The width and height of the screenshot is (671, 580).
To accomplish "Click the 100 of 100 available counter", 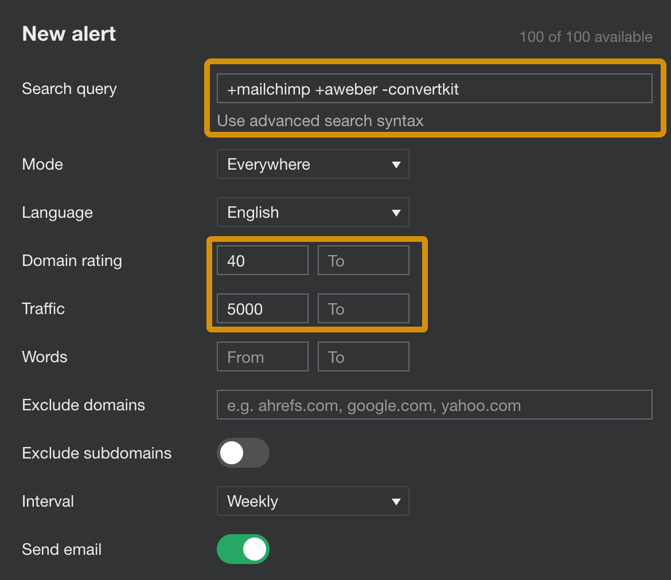I will (x=586, y=37).
